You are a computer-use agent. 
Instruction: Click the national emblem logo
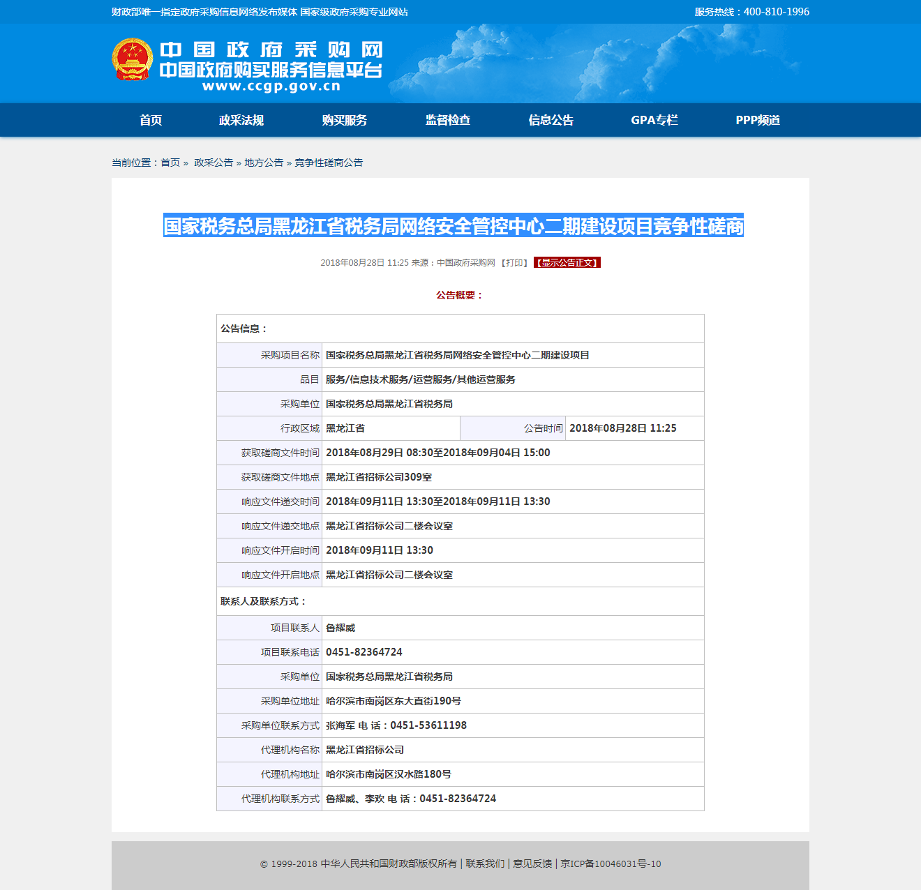(133, 60)
